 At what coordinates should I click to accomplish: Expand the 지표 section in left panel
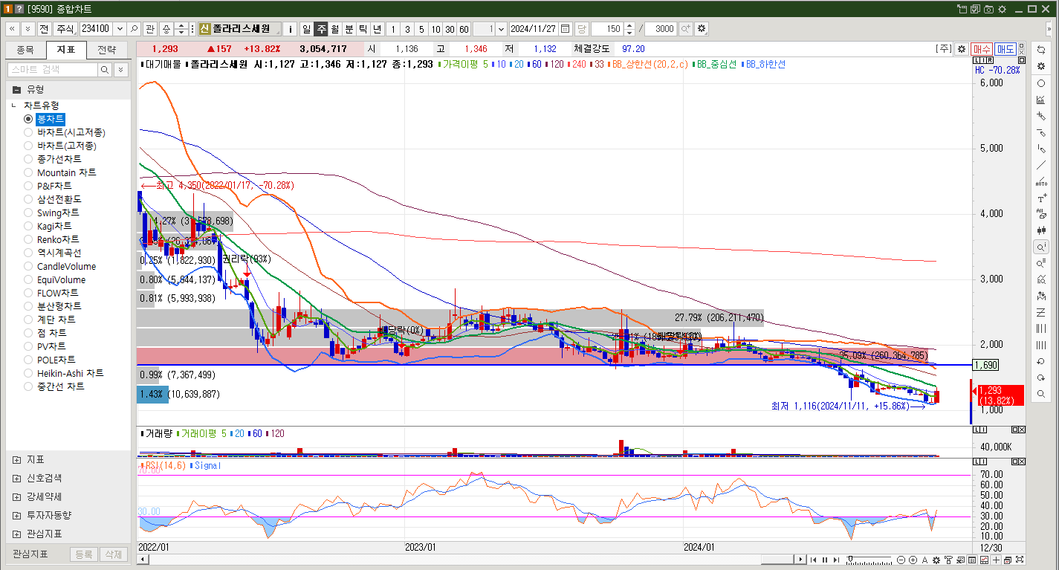pyautogui.click(x=16, y=459)
